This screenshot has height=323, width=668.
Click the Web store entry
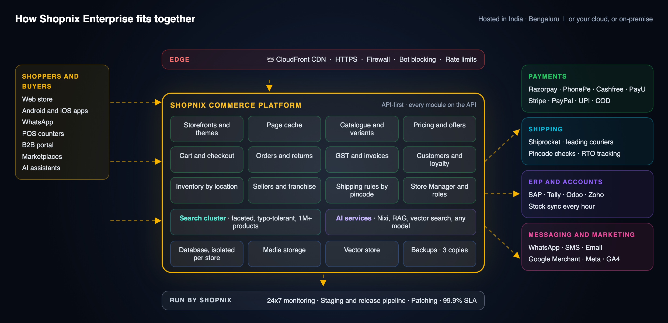37,99
